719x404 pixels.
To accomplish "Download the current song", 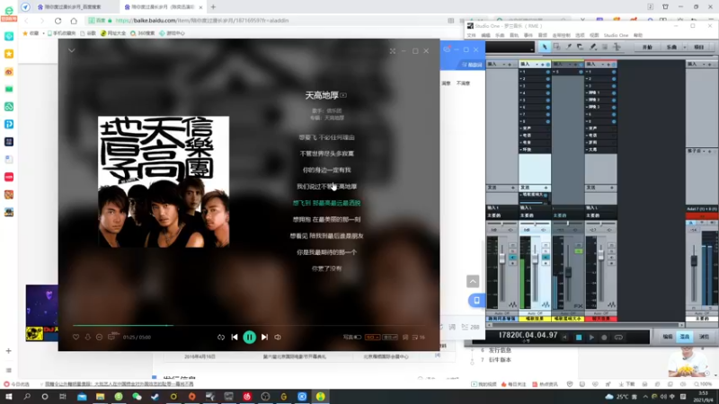I will pos(87,338).
